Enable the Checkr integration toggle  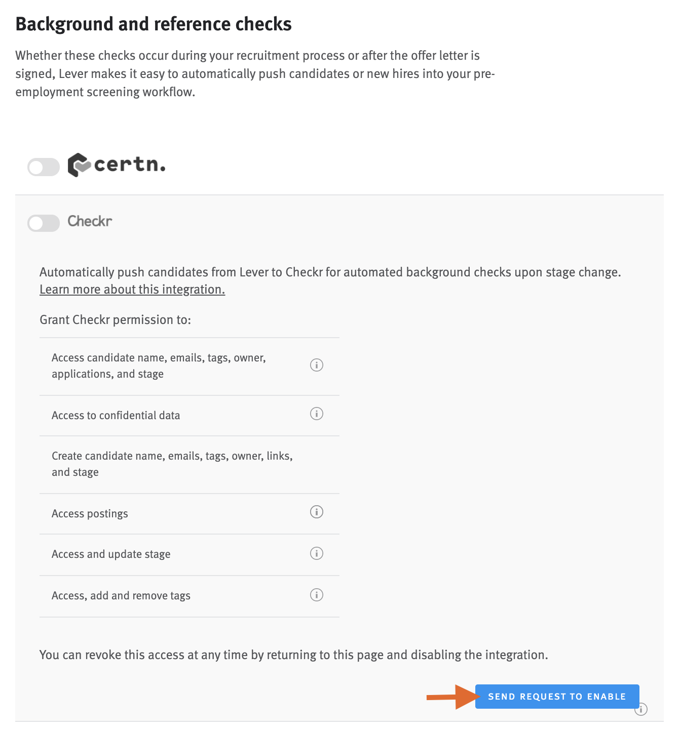43,223
